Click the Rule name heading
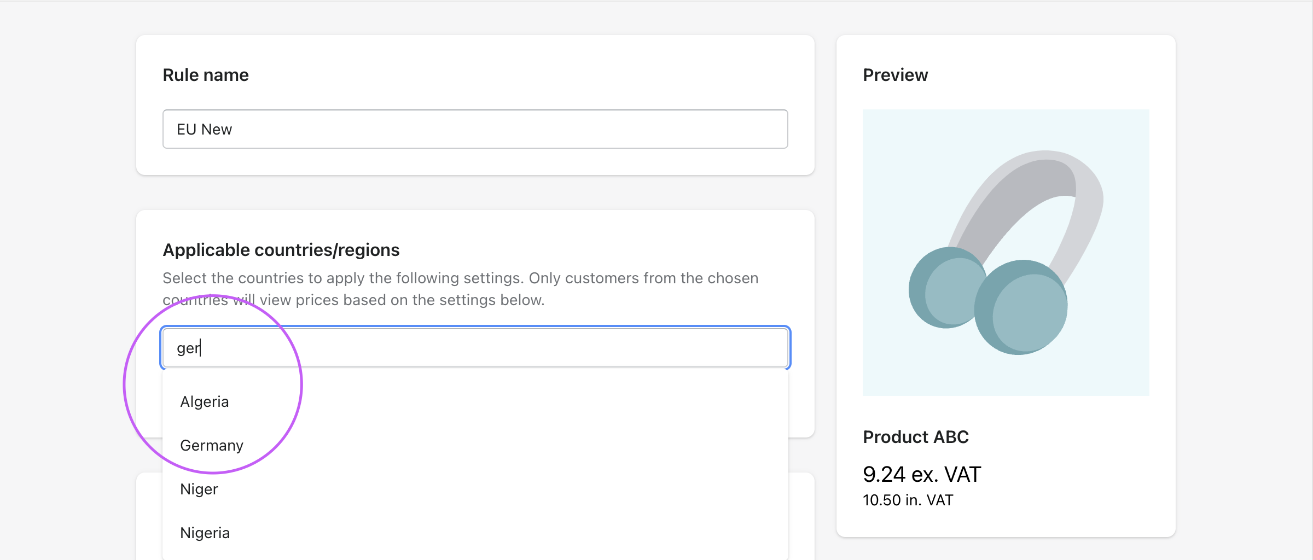 [206, 75]
